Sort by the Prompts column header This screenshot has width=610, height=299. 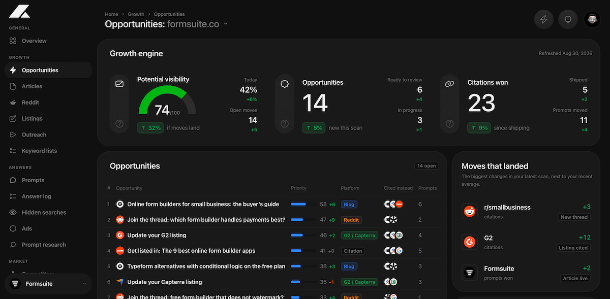[x=428, y=188]
